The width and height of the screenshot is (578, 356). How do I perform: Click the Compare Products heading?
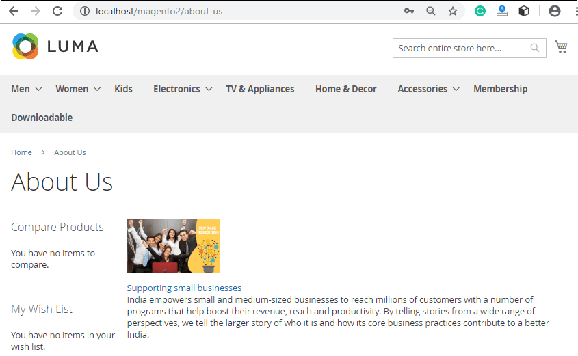[x=57, y=227]
